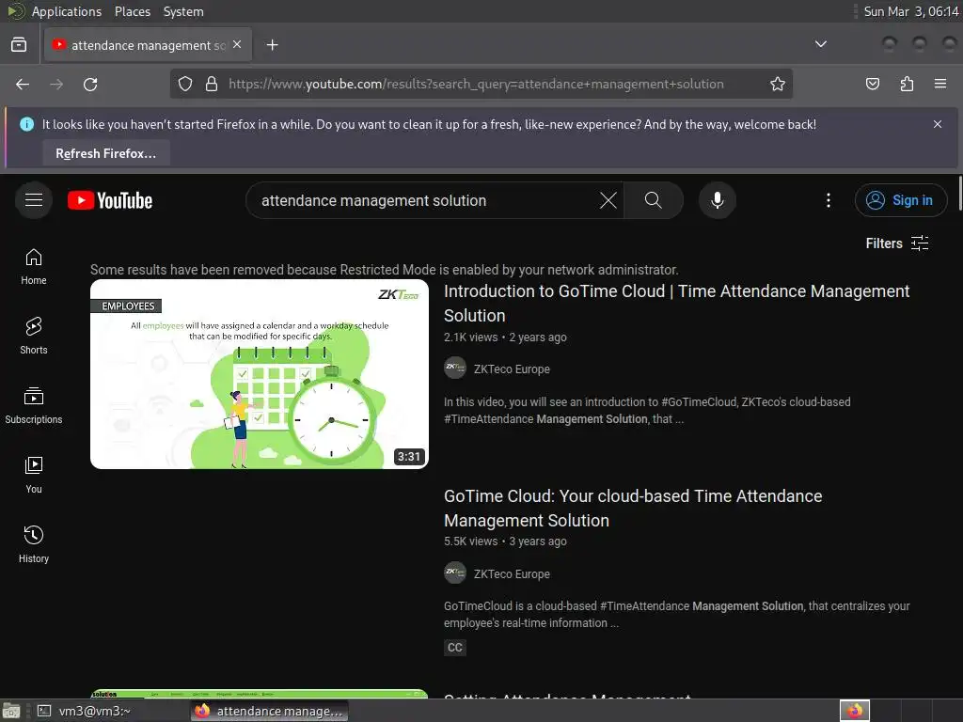Viewport: 963px width, 722px height.
Task: Click the Restricted Mode results removed notice
Action: click(x=385, y=270)
